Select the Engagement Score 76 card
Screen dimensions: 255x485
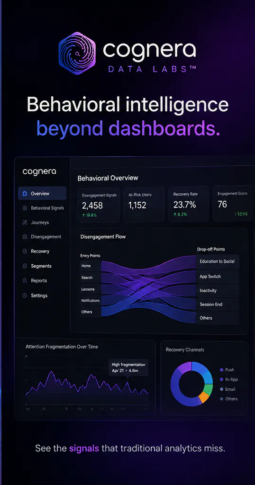(232, 204)
